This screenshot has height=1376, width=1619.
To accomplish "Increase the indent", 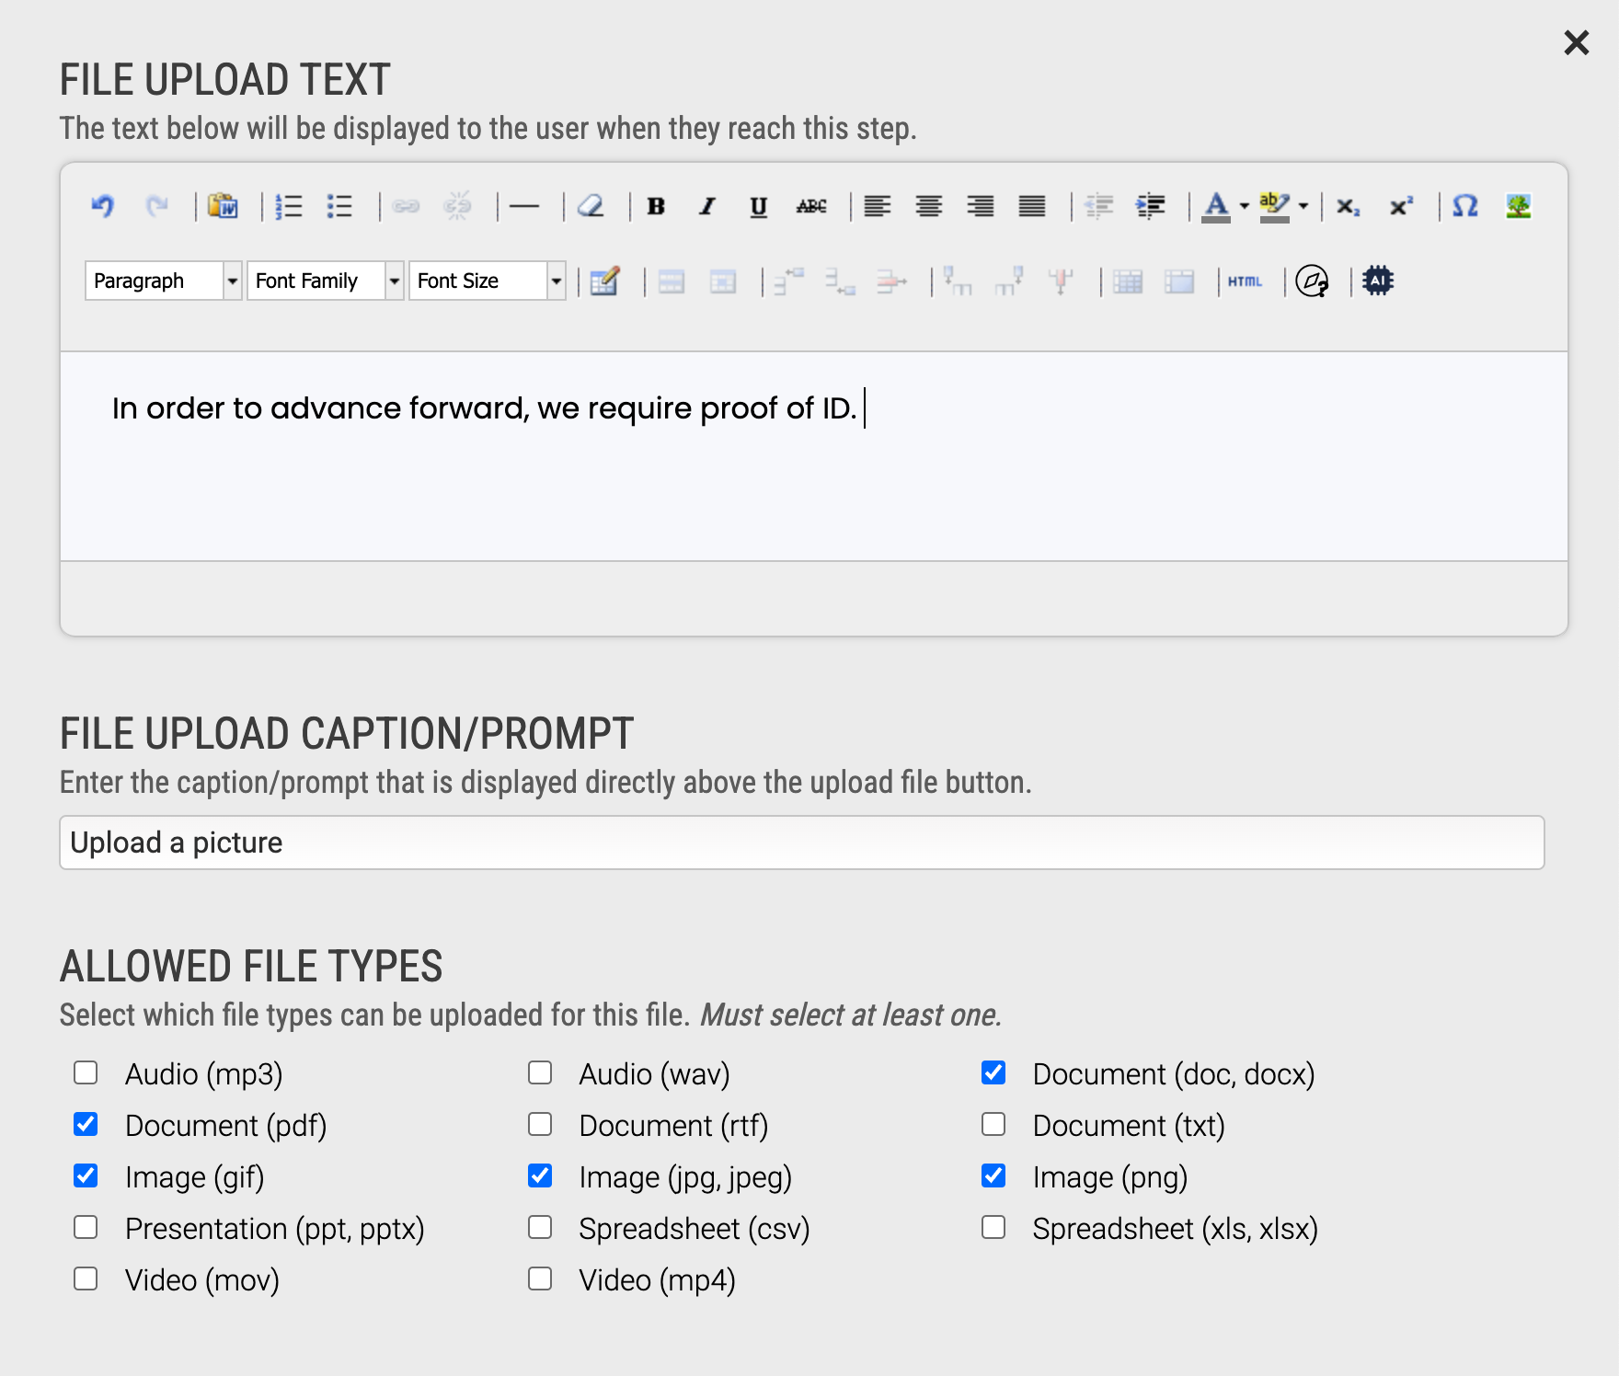I will coord(1151,206).
